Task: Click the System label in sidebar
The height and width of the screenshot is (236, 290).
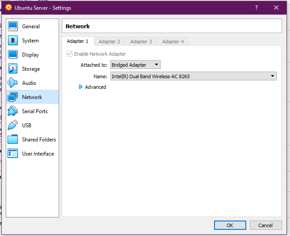Action: [30, 41]
